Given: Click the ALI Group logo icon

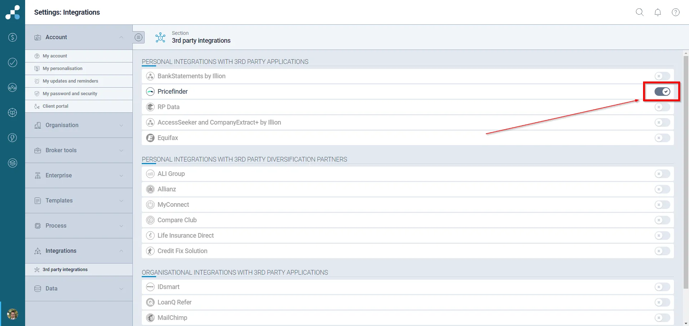Looking at the screenshot, I should click(x=150, y=174).
